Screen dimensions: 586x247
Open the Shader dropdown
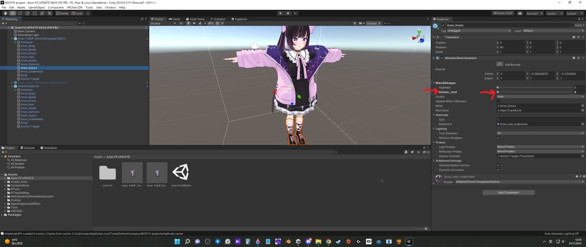point(520,182)
